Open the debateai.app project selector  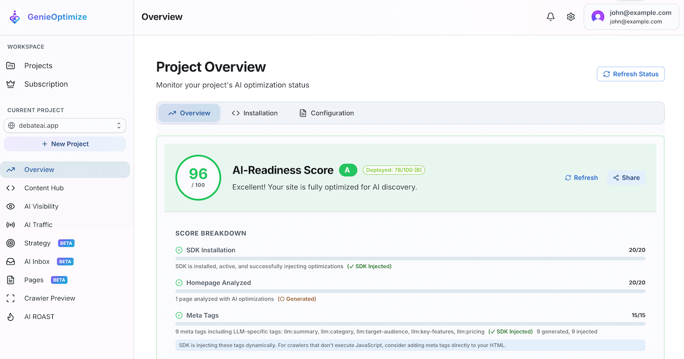[65, 125]
